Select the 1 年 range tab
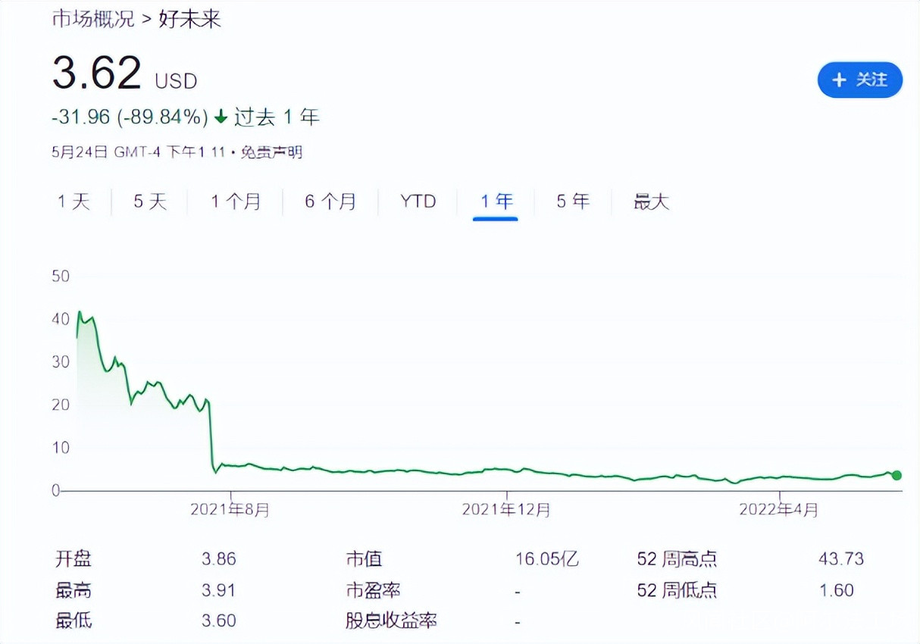The image size is (920, 644). point(496,202)
